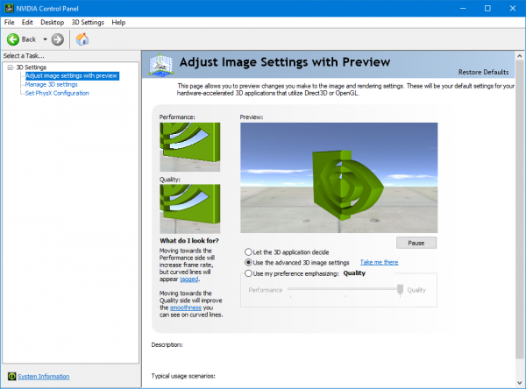Click the System Information NVIDIA icon
The image size is (526, 389).
pos(11,376)
